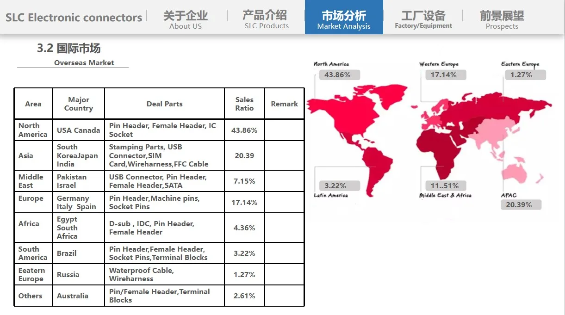Click the Western Europe 17.14% map label
The image size is (565, 315).
pyautogui.click(x=445, y=74)
